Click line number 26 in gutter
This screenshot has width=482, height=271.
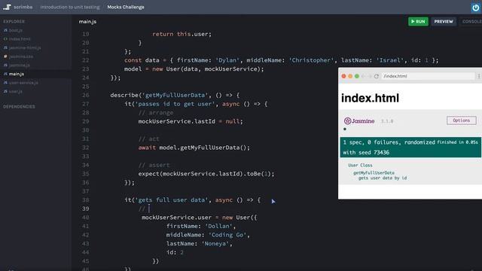tap(85, 96)
